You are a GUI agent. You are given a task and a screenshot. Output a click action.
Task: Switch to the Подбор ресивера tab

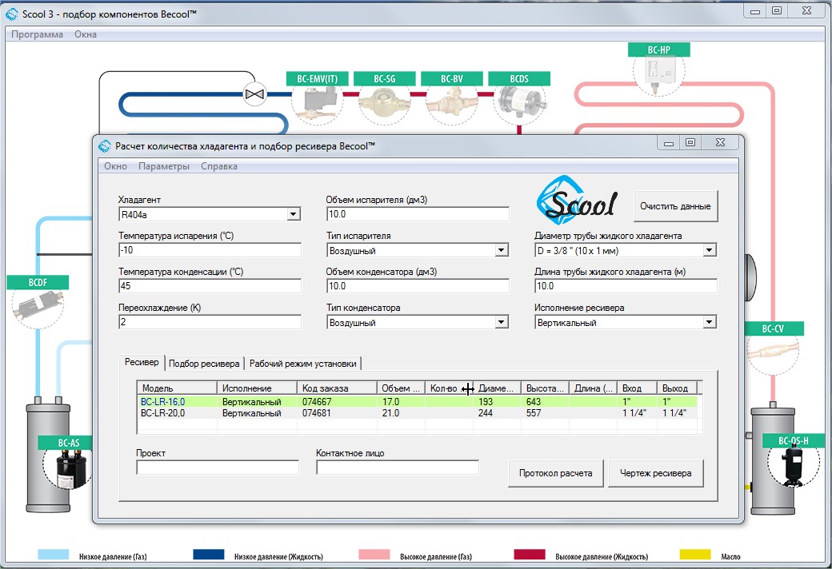point(204,364)
